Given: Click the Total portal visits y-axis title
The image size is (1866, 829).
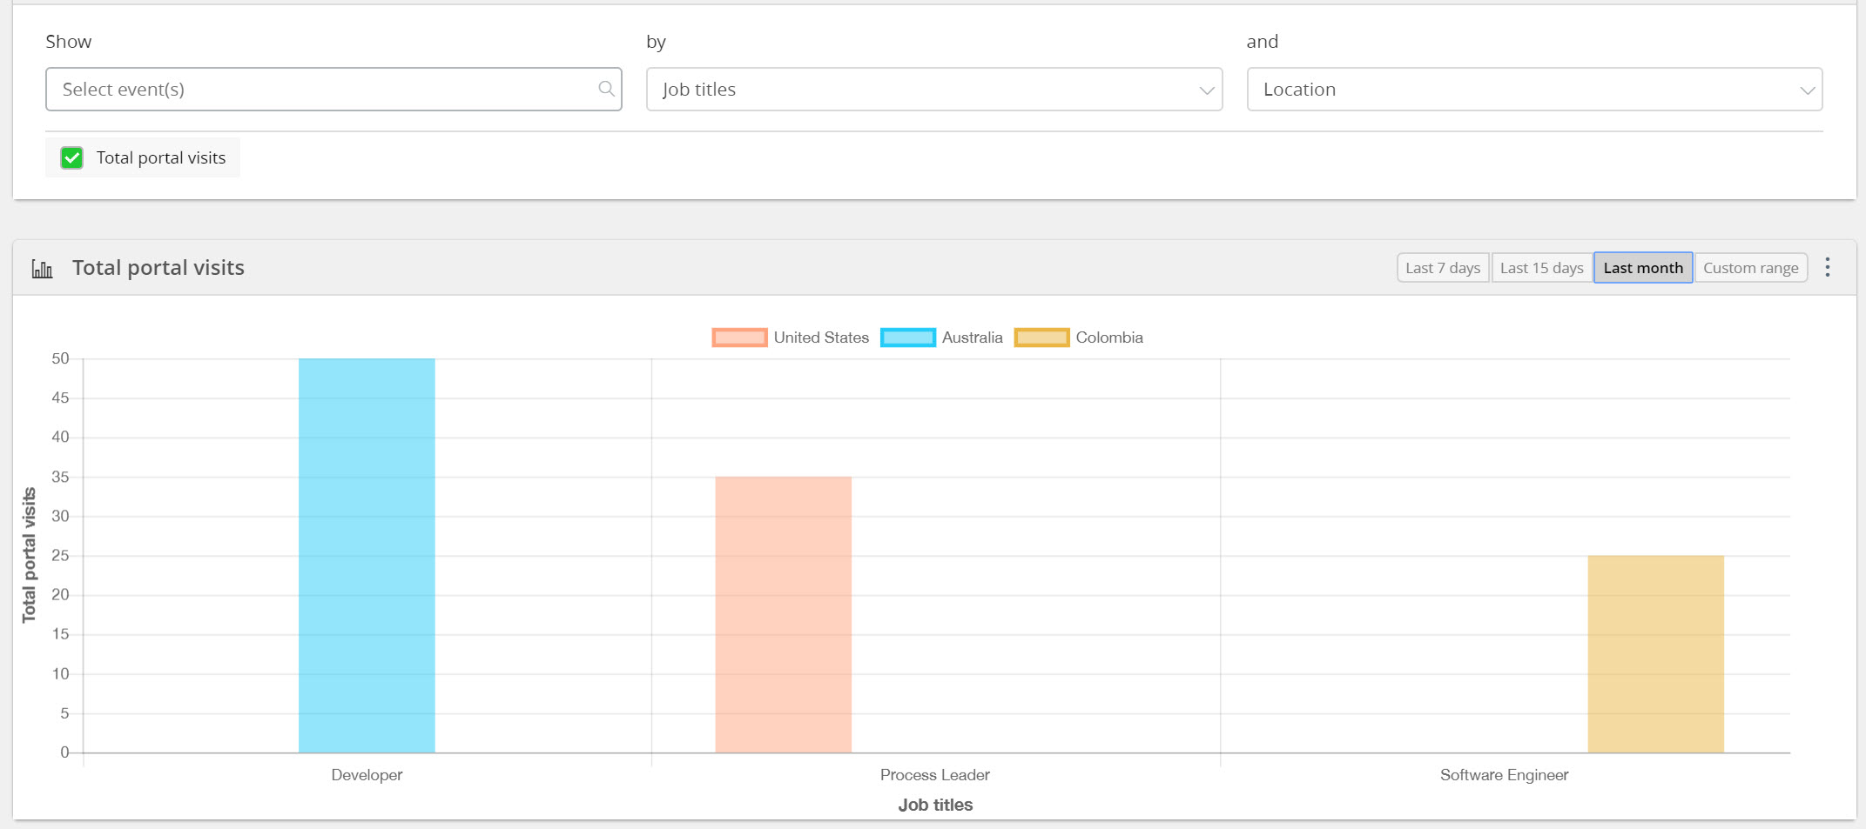Looking at the screenshot, I should point(29,555).
